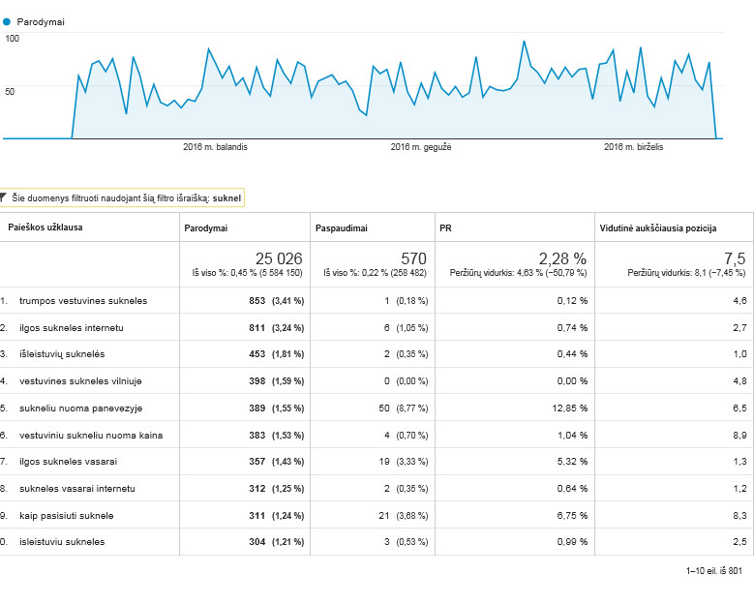Select query ilgos sukneles vasarai

pos(68,461)
